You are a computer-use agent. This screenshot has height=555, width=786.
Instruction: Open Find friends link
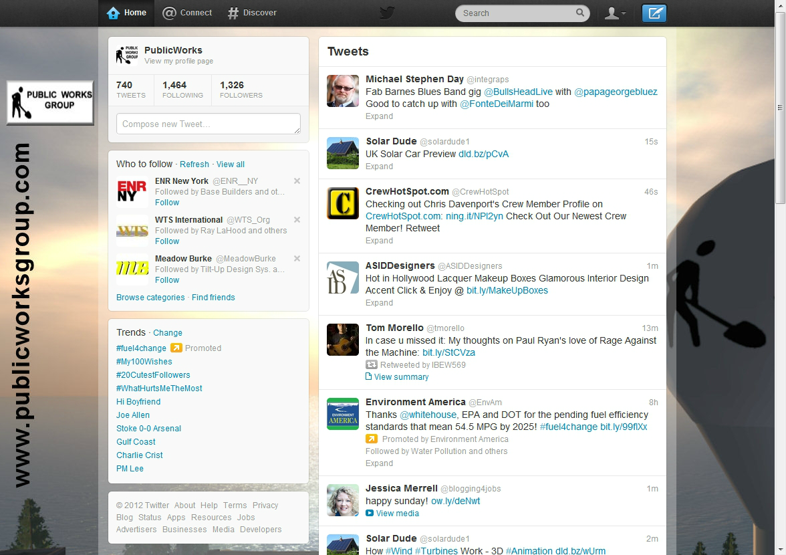coord(213,298)
